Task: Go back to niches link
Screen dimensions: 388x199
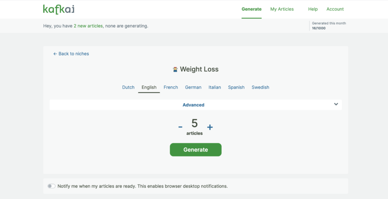Action: point(71,54)
